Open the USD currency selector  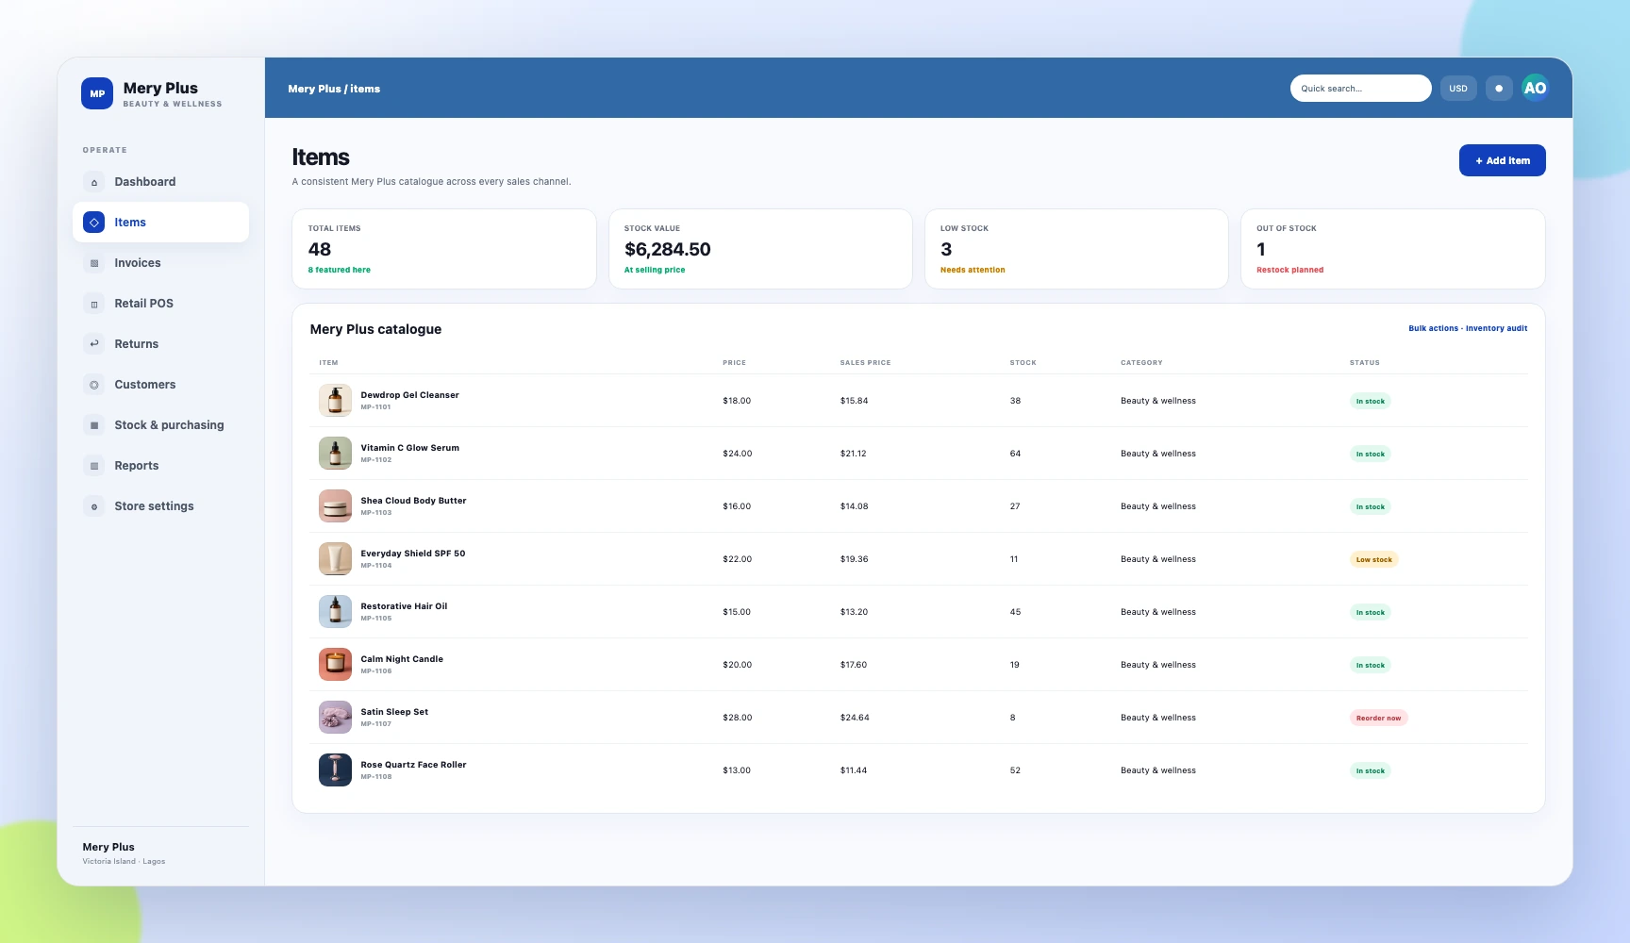(x=1458, y=88)
